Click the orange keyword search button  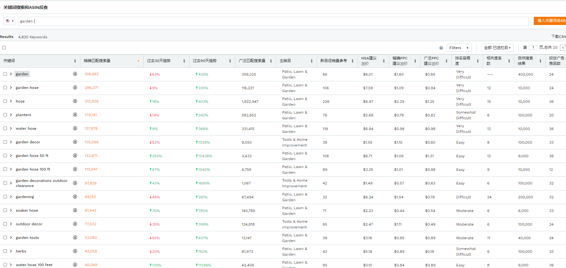click(x=550, y=21)
